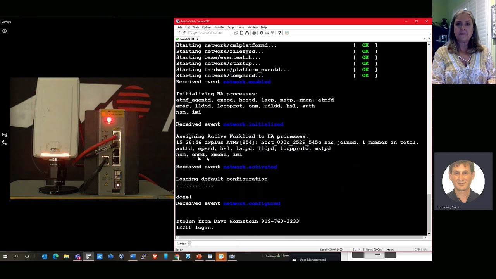
Task: Click the Quick Connect lightning icon
Action: pos(184,33)
